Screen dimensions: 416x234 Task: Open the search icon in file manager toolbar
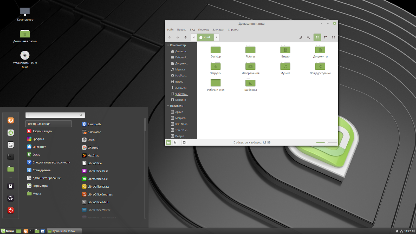[308, 37]
